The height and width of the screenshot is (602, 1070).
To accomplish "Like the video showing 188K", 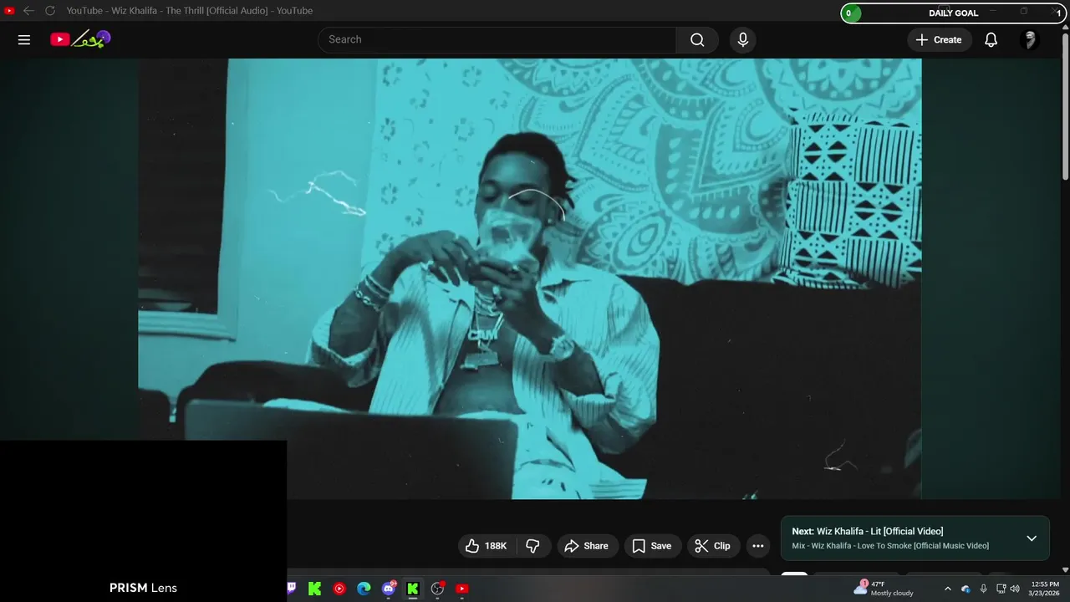I will point(487,546).
